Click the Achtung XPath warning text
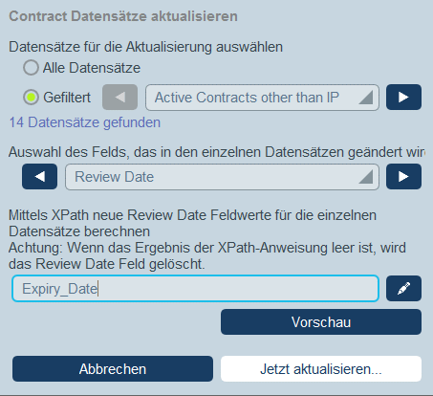This screenshot has height=396, width=433. click(207, 256)
